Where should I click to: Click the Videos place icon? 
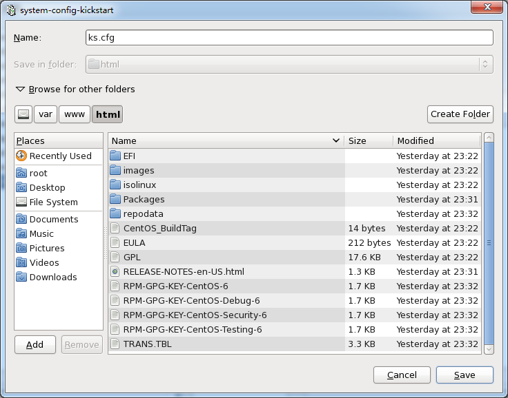pyautogui.click(x=21, y=262)
